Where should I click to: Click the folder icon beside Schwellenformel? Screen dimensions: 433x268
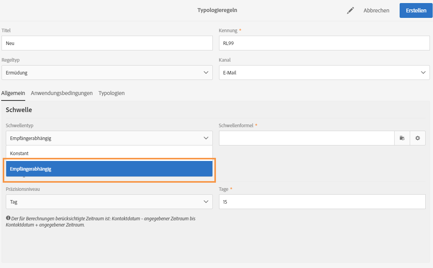[x=402, y=138]
